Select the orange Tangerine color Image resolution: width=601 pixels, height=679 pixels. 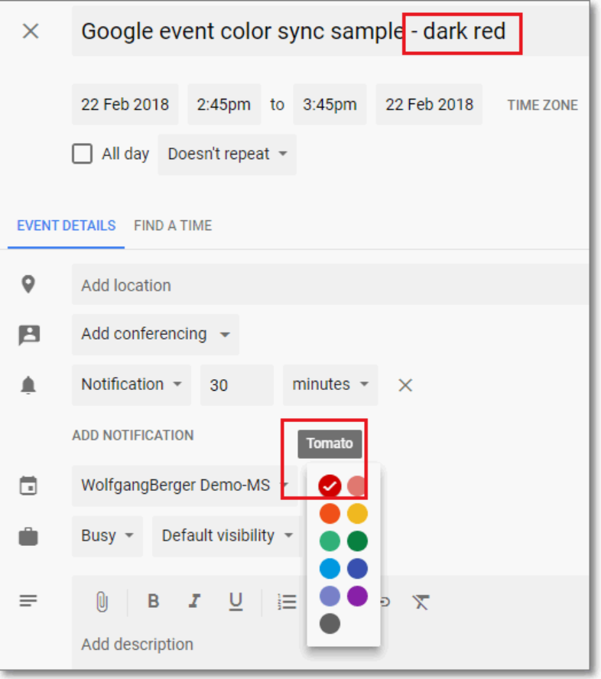330,514
